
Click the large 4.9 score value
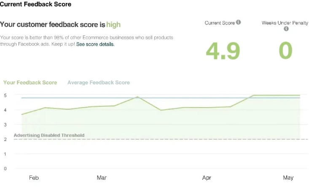point(223,51)
